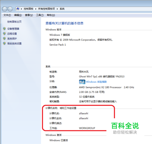Open the 编辑(E) menu

(18, 15)
